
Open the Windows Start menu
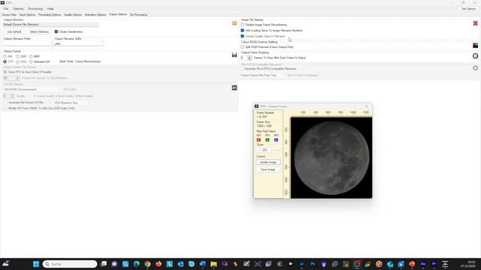pos(36,264)
